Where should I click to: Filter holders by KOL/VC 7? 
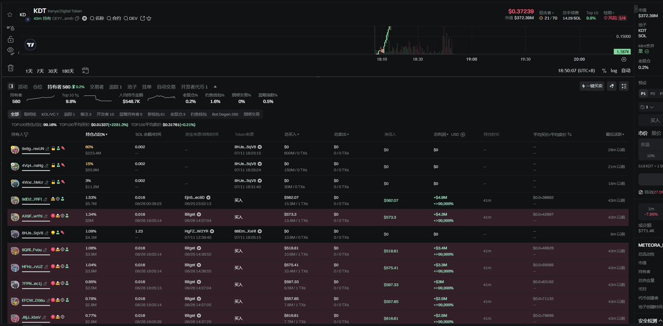coord(50,114)
